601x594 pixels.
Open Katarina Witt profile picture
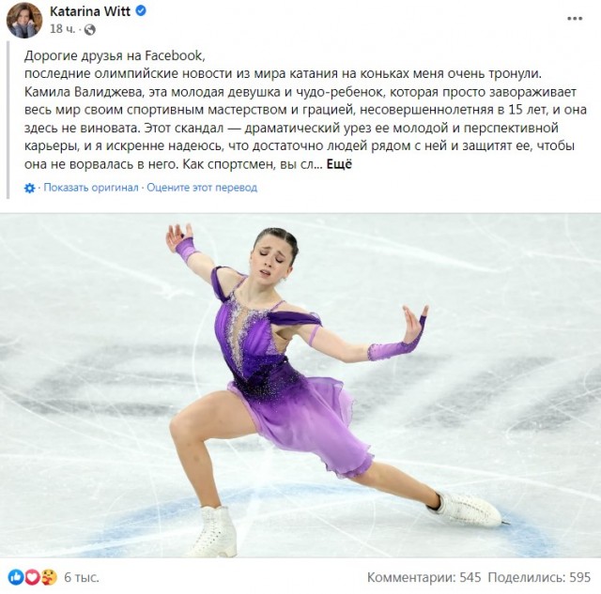pyautogui.click(x=24, y=20)
